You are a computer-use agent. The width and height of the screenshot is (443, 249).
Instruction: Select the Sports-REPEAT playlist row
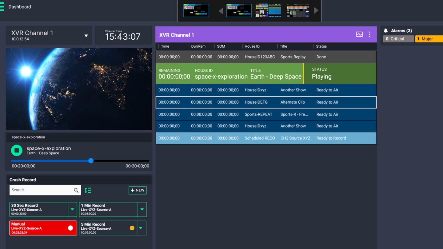(266, 114)
